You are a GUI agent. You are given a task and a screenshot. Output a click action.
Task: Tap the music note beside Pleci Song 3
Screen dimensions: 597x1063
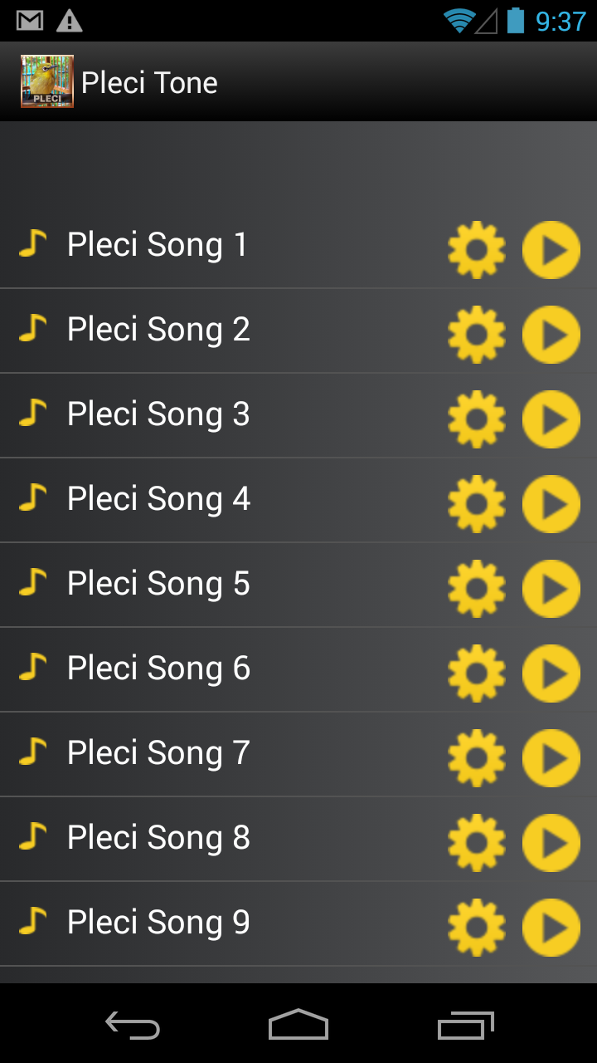[32, 413]
